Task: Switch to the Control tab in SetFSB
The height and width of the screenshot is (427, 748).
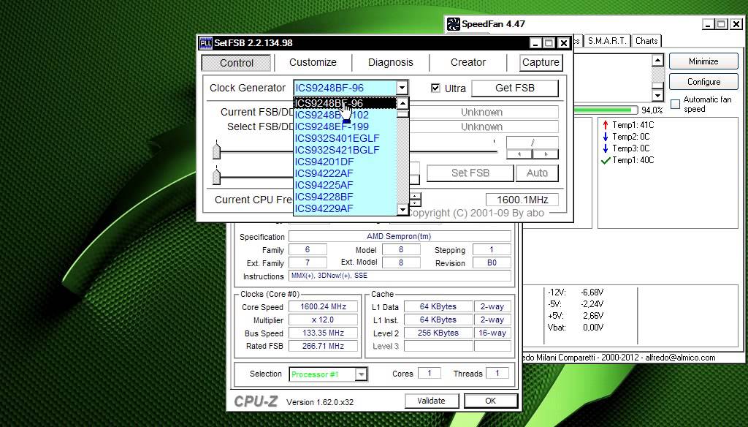Action: click(x=237, y=63)
